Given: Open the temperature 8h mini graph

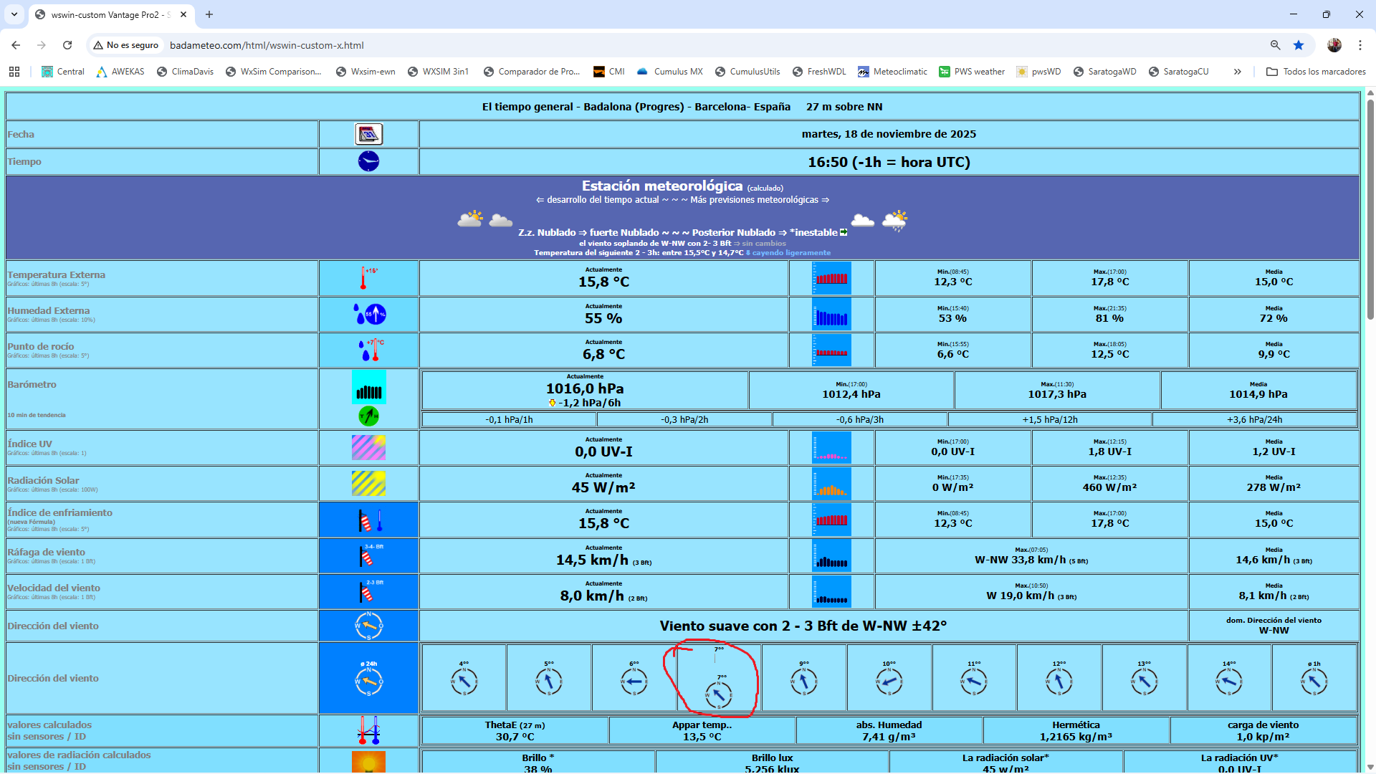Looking at the screenshot, I should pos(831,278).
